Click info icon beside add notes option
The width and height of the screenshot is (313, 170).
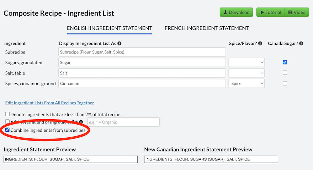[x=81, y=122]
